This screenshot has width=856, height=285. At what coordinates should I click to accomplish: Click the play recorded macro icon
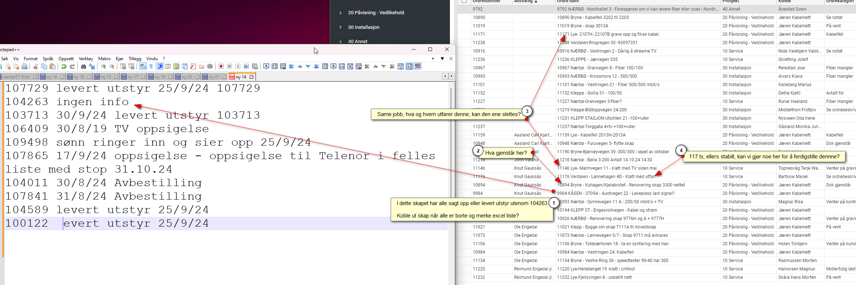coord(238,66)
